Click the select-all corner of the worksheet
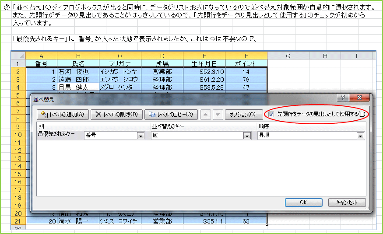383x234 pixels. click(x=18, y=56)
